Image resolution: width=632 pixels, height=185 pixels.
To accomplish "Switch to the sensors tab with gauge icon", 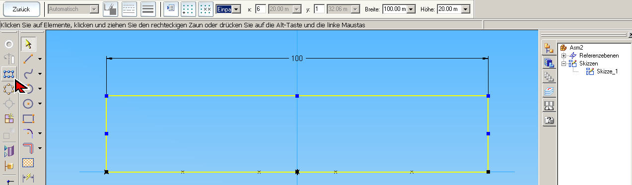I will pos(549,106).
